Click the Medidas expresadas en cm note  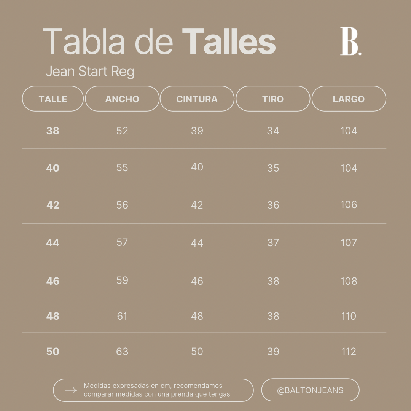point(157,390)
